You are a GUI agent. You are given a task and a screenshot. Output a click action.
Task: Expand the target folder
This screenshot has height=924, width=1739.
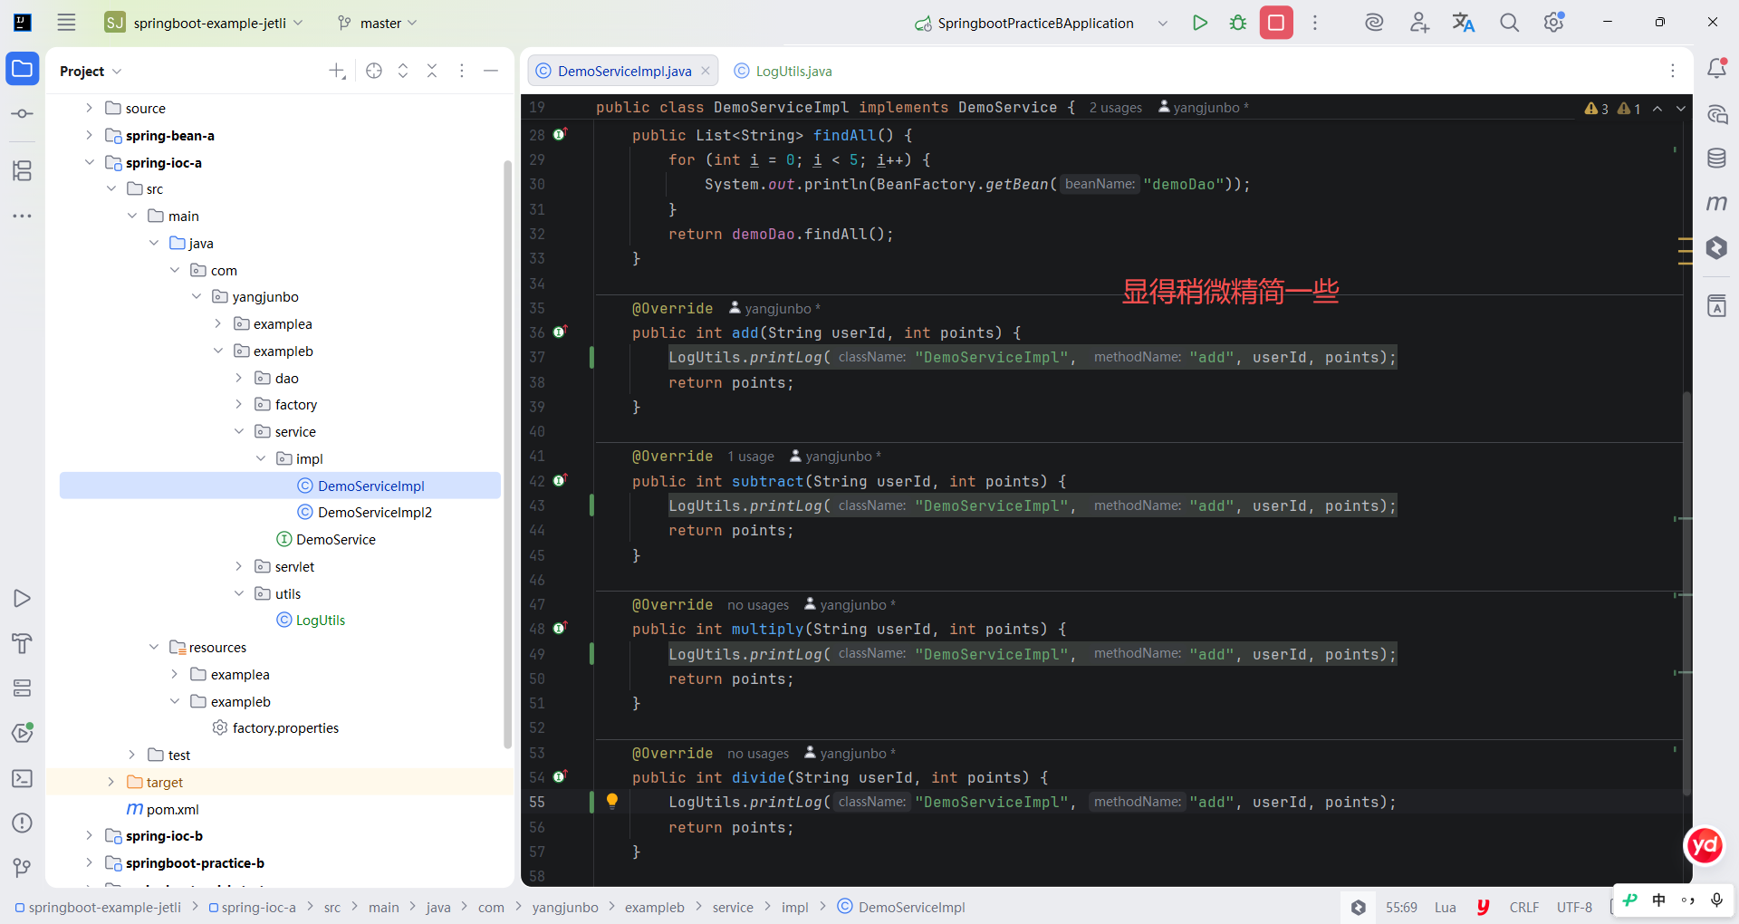pos(110,782)
